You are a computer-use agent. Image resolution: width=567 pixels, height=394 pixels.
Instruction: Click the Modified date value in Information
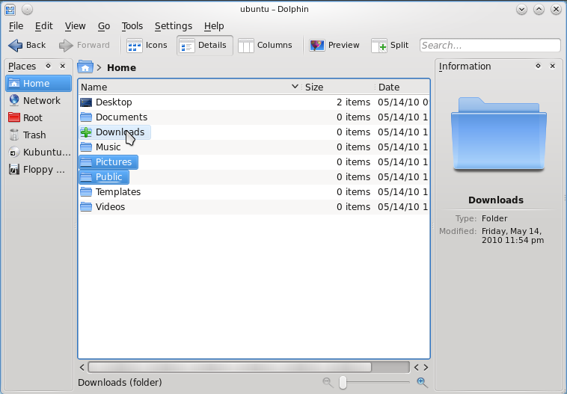[x=512, y=236]
